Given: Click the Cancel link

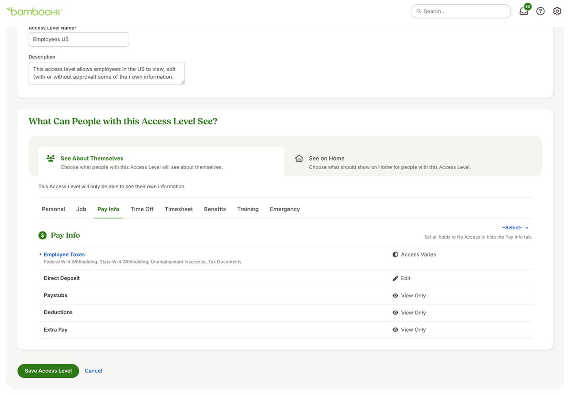Looking at the screenshot, I should pyautogui.click(x=93, y=371).
